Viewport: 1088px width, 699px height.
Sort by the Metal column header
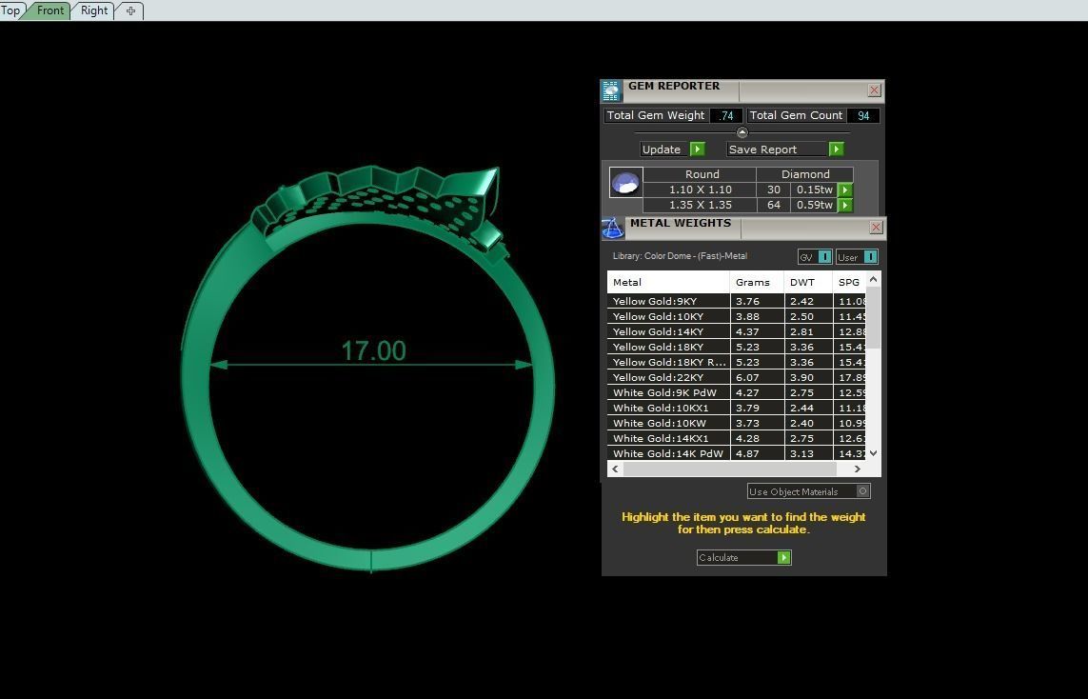(x=668, y=282)
